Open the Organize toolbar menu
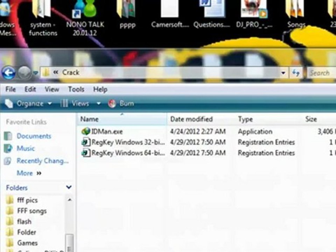The height and width of the screenshot is (252, 336). [28, 104]
